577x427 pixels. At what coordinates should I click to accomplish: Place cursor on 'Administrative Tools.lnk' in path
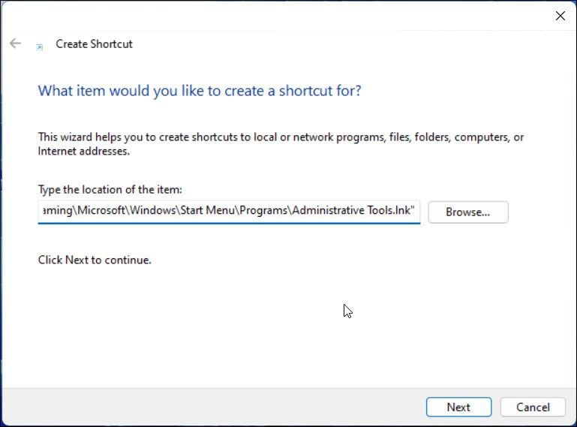click(351, 210)
